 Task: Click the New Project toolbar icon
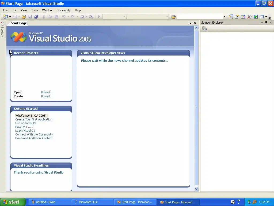coord(6,17)
